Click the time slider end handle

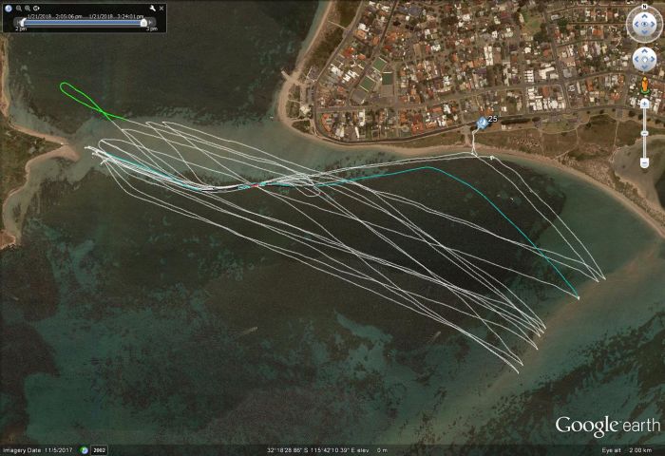[x=143, y=22]
